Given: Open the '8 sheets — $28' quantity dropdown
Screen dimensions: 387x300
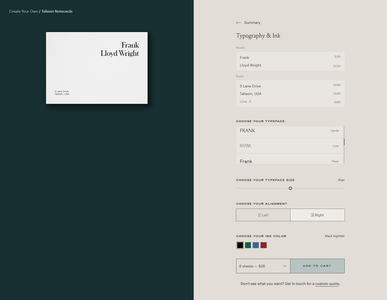Looking at the screenshot, I should pyautogui.click(x=263, y=266).
